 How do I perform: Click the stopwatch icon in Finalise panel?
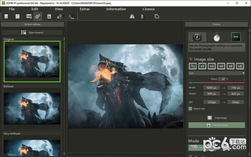(217, 37)
